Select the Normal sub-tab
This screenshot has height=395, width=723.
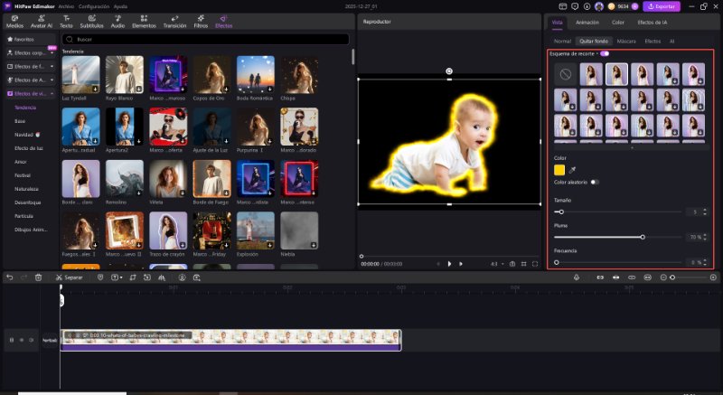(x=562, y=41)
